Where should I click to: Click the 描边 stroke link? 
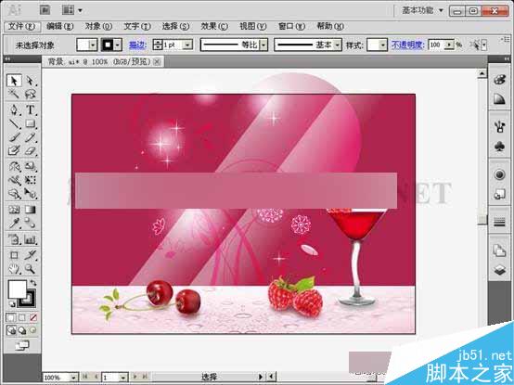pos(137,45)
